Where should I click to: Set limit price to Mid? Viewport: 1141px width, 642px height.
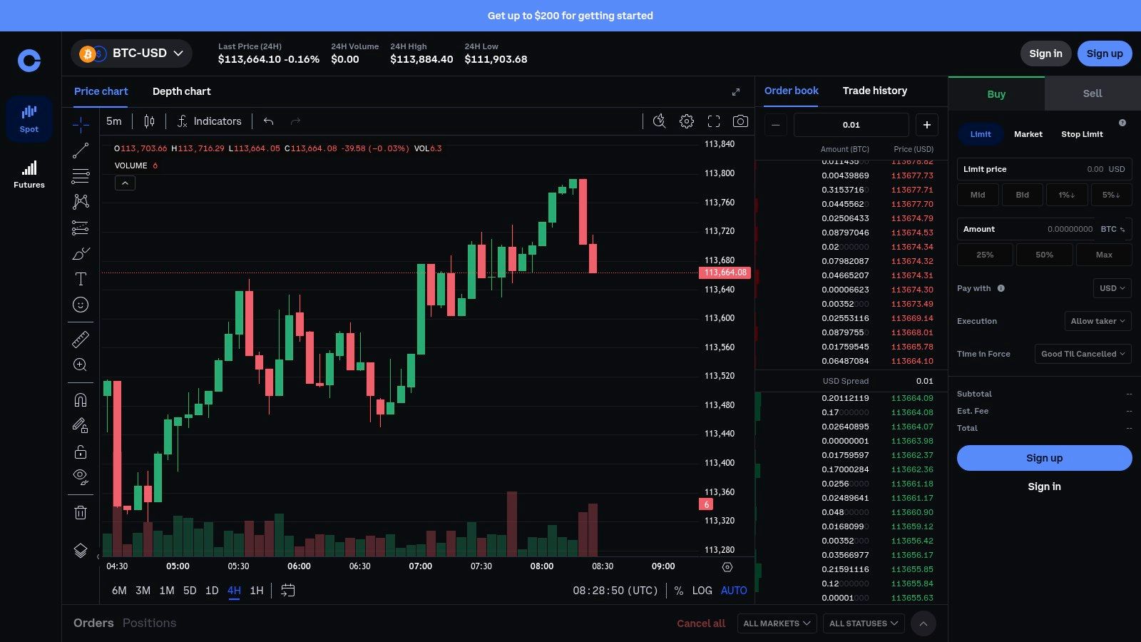(x=978, y=195)
